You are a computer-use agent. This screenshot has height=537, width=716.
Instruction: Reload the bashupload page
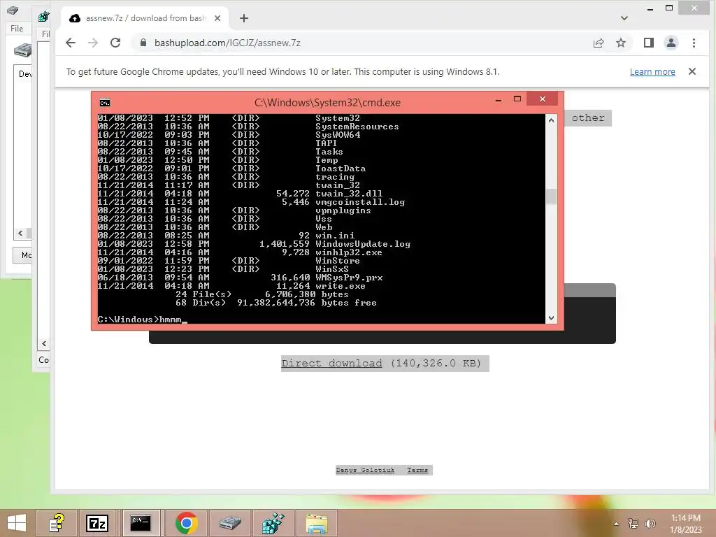click(x=115, y=43)
